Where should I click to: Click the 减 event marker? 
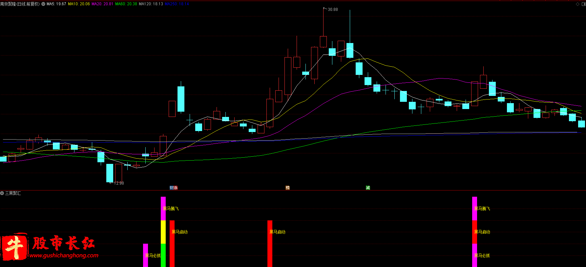(368, 188)
